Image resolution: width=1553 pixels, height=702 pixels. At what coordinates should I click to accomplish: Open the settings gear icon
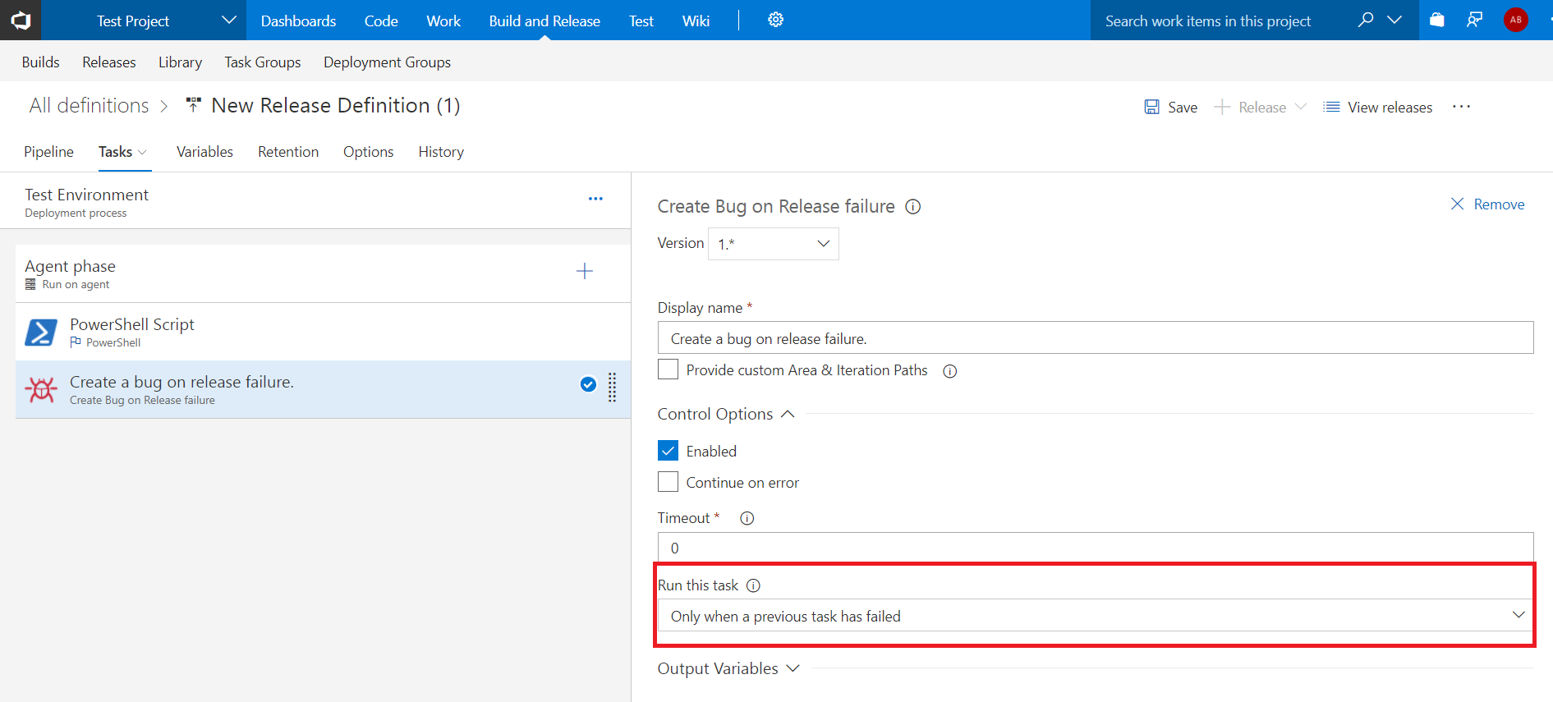pyautogui.click(x=775, y=20)
